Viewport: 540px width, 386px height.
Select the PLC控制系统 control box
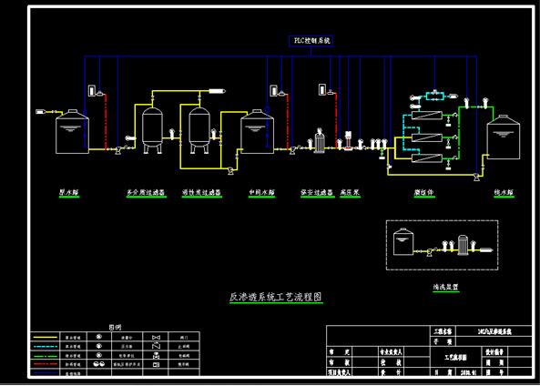tap(311, 41)
